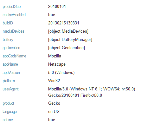
Task: Click the battery property link
Action: point(8,40)
